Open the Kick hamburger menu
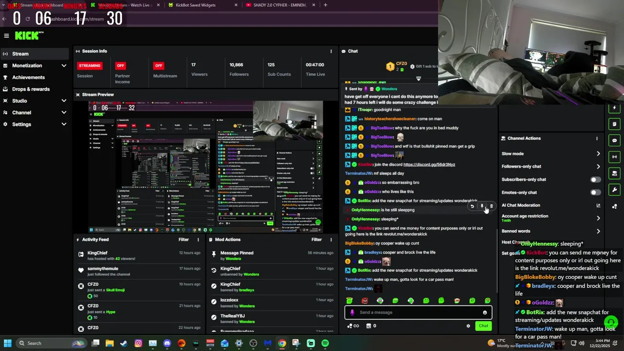 pos(6,36)
